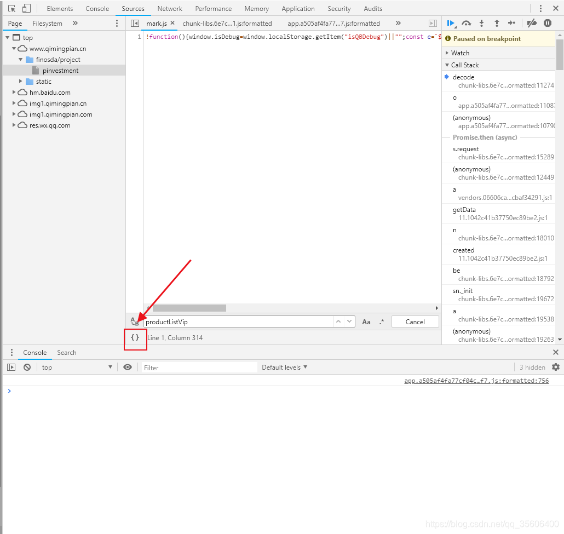
Task: Collapse www.qimingpian.cn domain node
Action: tap(14, 49)
